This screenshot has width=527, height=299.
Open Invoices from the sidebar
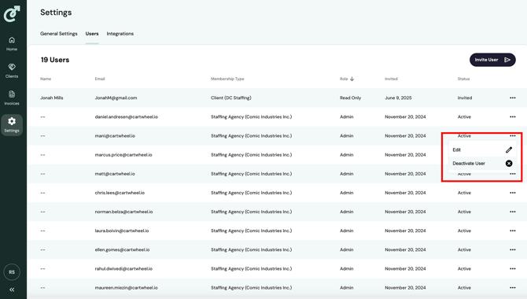[12, 98]
